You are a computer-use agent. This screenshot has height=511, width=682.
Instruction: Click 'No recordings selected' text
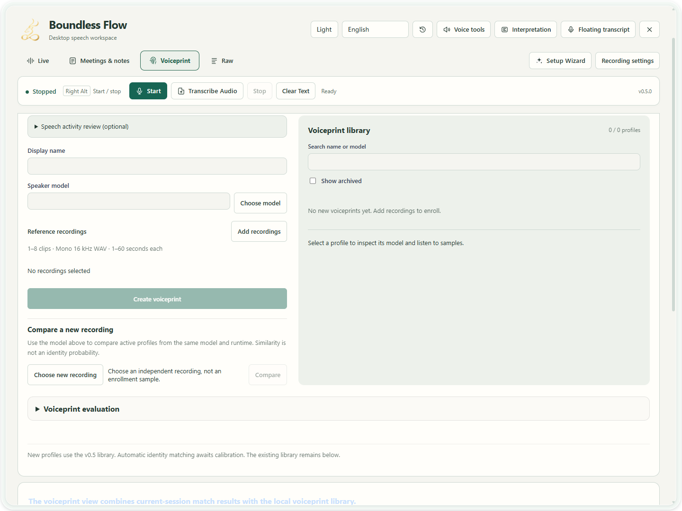[59, 271]
